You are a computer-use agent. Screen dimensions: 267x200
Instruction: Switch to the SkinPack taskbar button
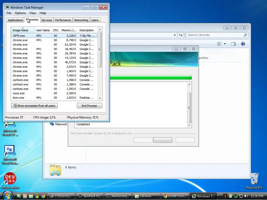click(89, 196)
